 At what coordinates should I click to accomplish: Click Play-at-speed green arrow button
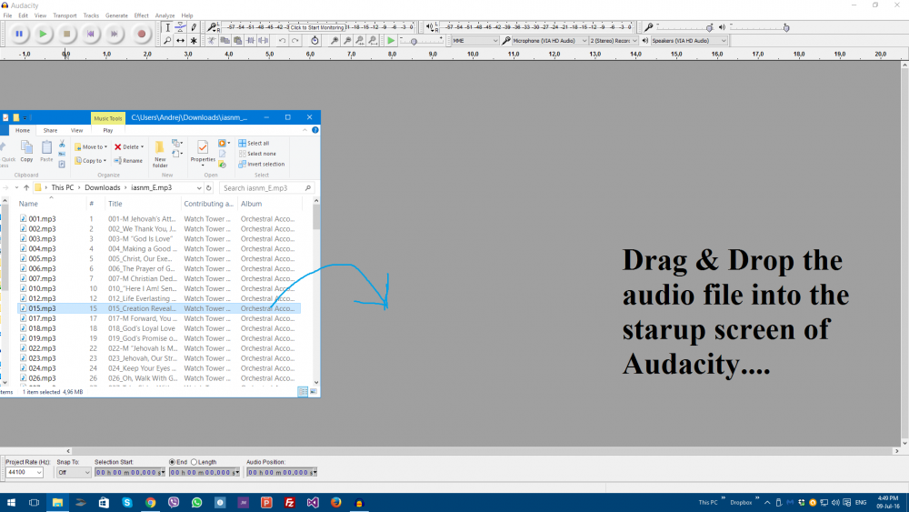[x=391, y=41]
